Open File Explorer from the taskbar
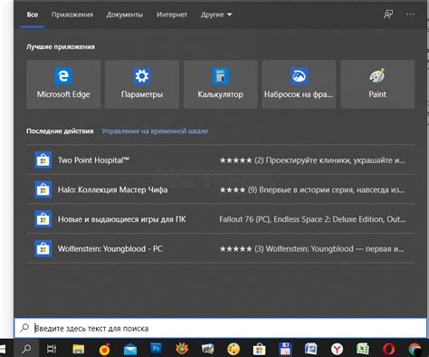Screen dimensions: 429x357 (x=78, y=349)
